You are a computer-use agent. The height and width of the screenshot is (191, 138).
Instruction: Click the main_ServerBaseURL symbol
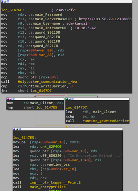[54, 19]
